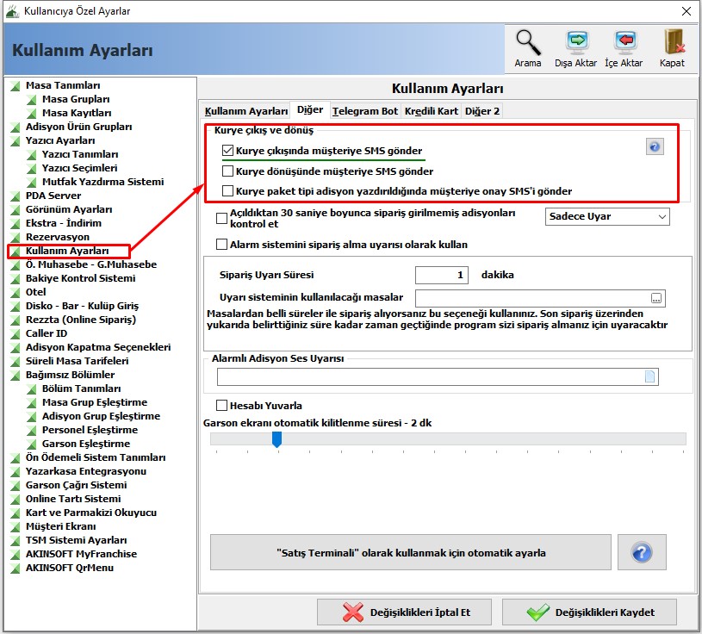This screenshot has height=634, width=702.
Task: Click the Dışa Aktar export icon
Action: tap(576, 42)
